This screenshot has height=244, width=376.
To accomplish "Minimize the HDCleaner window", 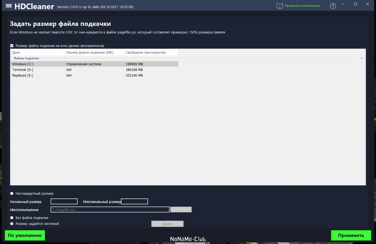I will (343, 4).
